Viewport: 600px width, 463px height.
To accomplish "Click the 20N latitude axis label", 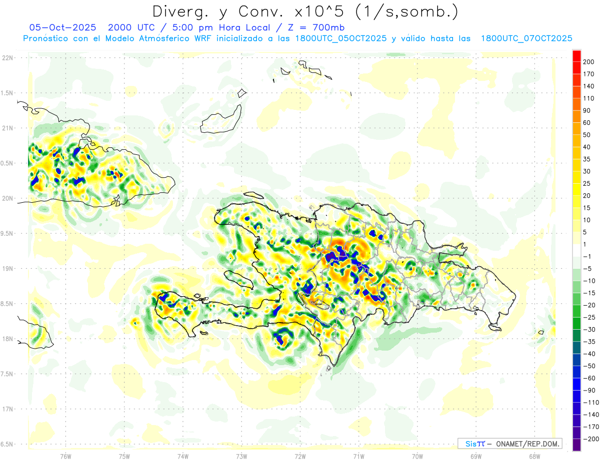I will [7, 198].
